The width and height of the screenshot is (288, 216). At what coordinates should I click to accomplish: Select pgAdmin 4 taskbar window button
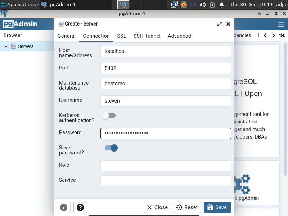75,5
